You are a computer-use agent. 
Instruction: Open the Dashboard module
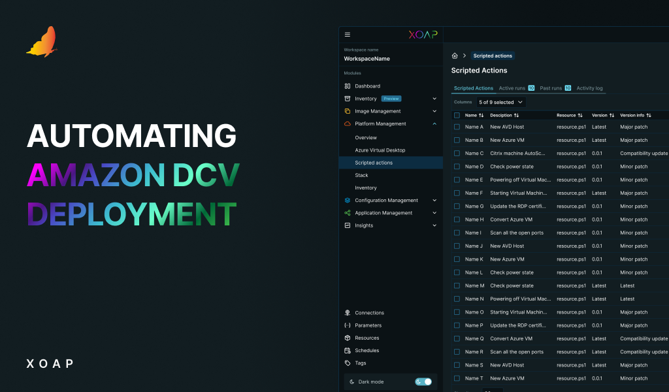tap(367, 86)
